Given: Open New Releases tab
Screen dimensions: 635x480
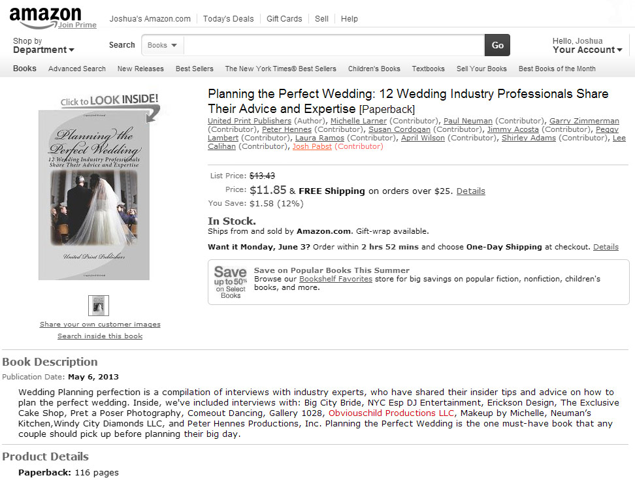Looking at the screenshot, I should (x=140, y=69).
